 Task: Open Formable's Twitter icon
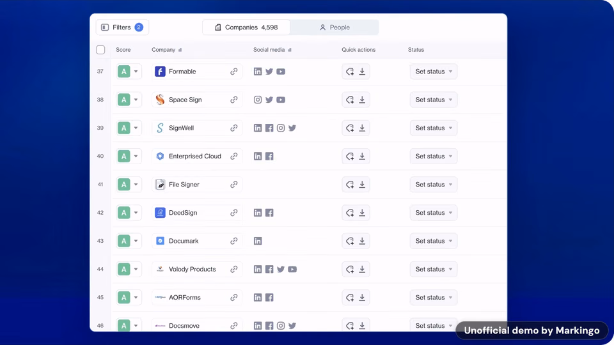point(269,72)
